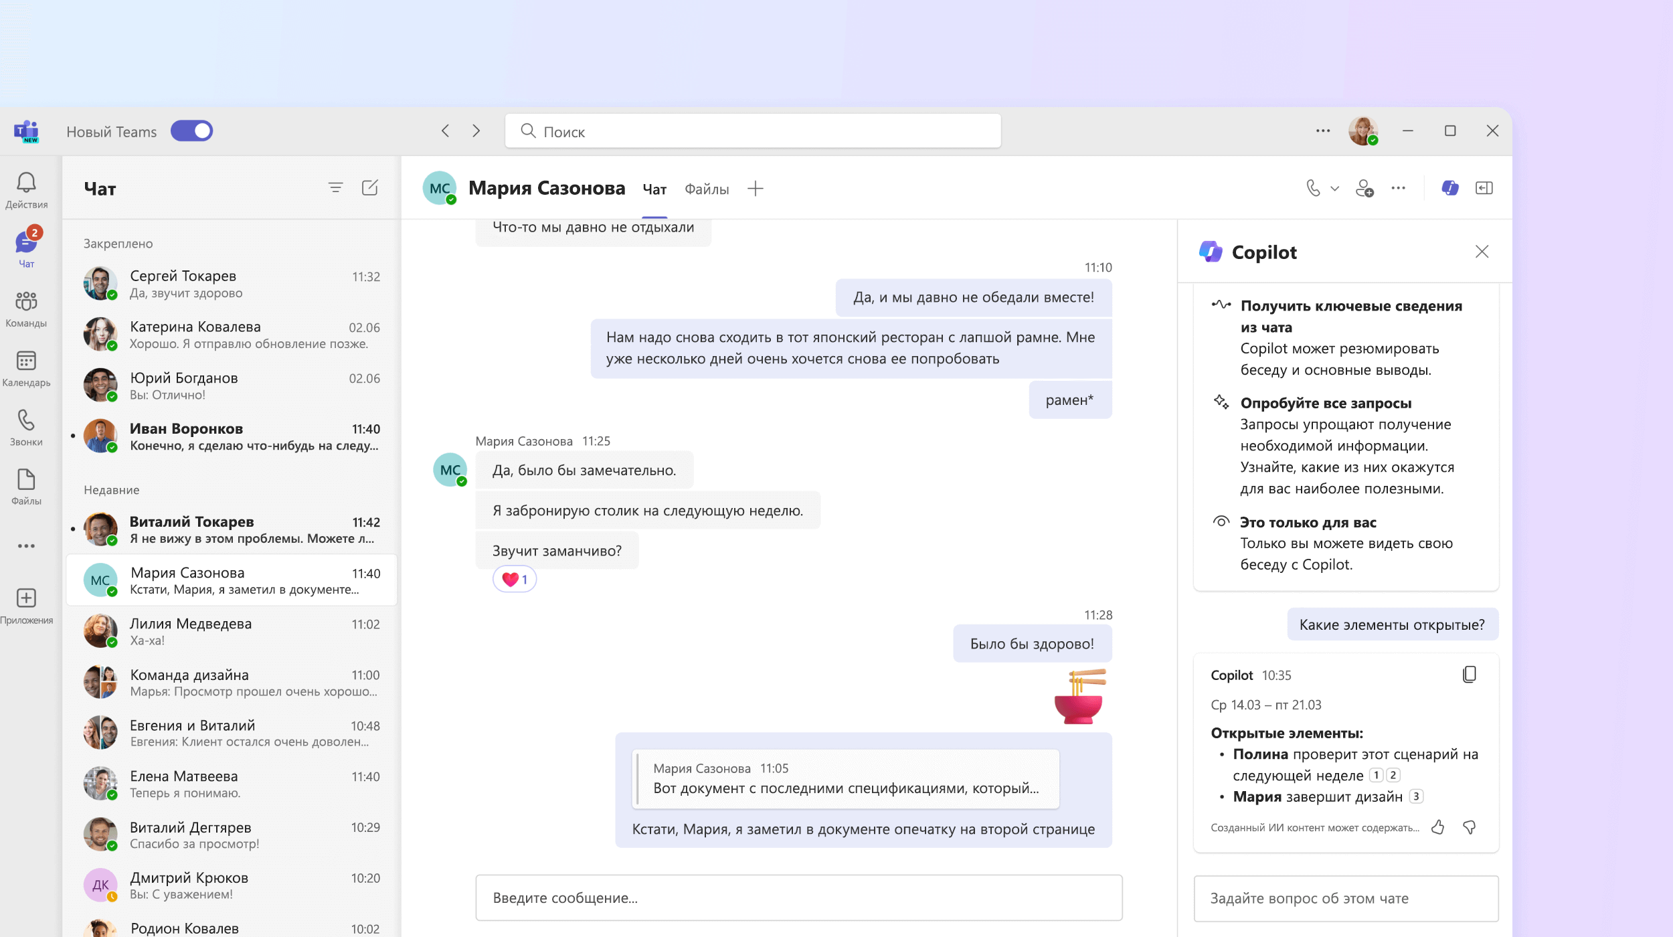Viewport: 1673px width, 937px height.
Task: Click the quoted message from 11:05
Action: [846, 778]
